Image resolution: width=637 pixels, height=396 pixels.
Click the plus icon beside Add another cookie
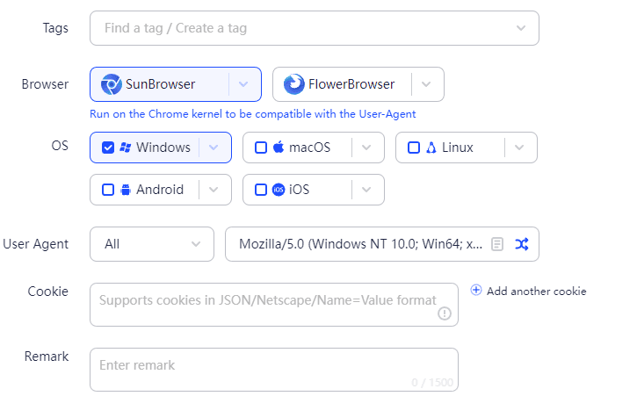point(476,290)
